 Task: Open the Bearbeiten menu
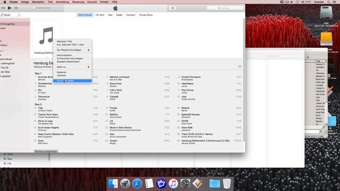tap(38, 2)
